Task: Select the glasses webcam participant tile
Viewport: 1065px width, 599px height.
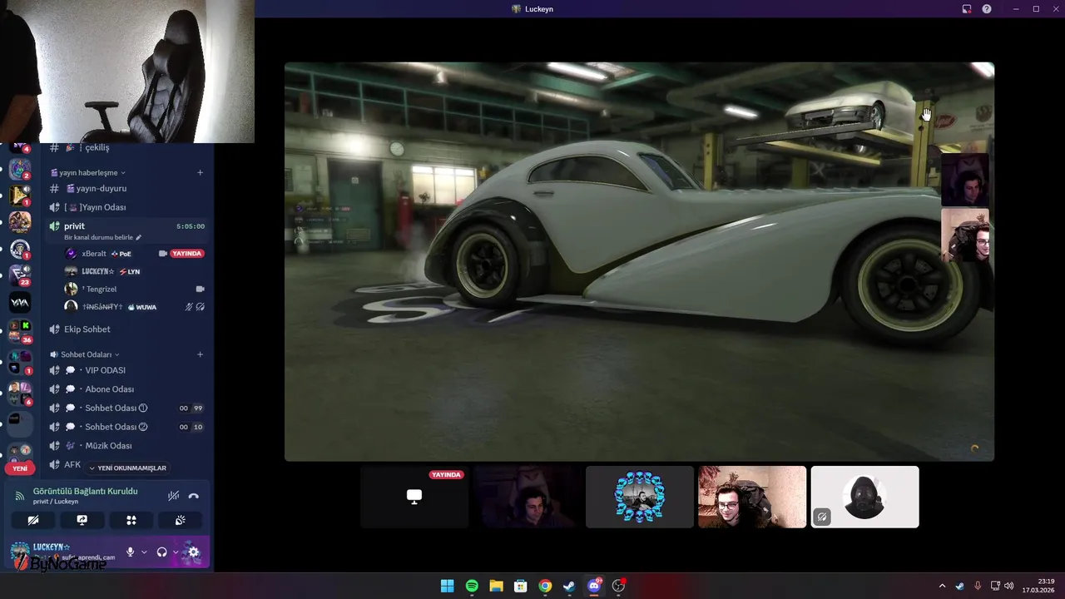Action: pyautogui.click(x=752, y=497)
